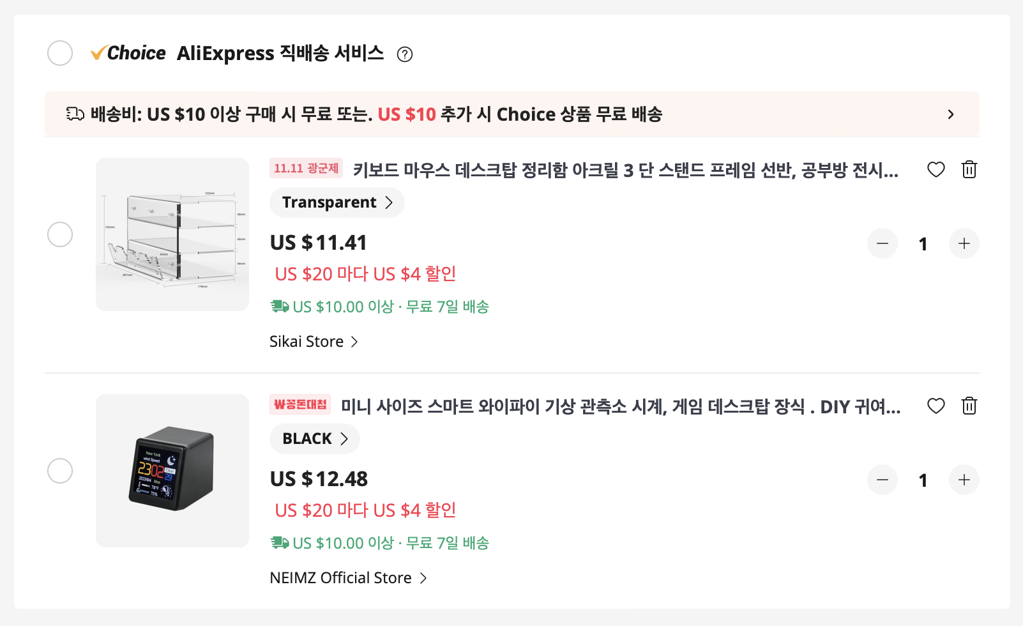Click the weather clock product thumbnail
Screen dimensions: 1023x626
pos(172,471)
